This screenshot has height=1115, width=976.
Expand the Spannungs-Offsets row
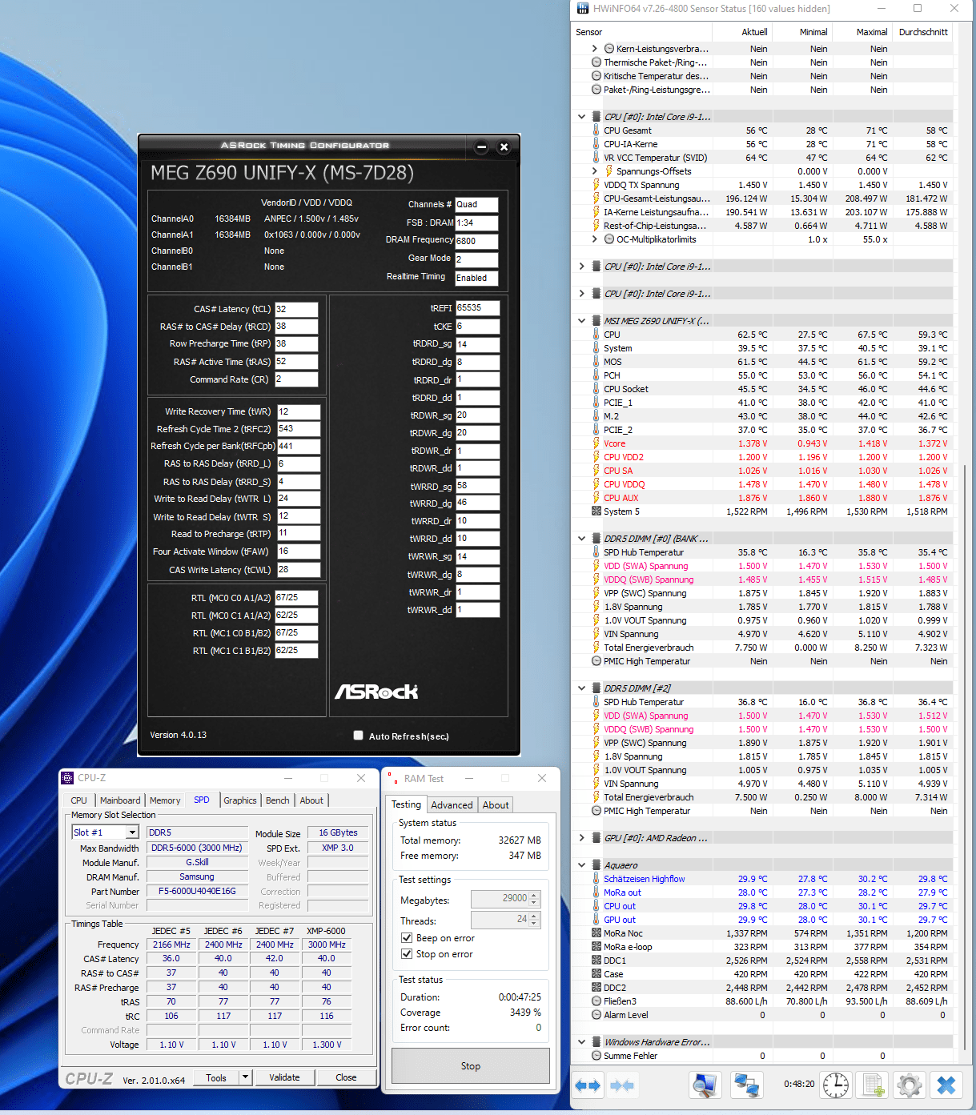pyautogui.click(x=595, y=171)
